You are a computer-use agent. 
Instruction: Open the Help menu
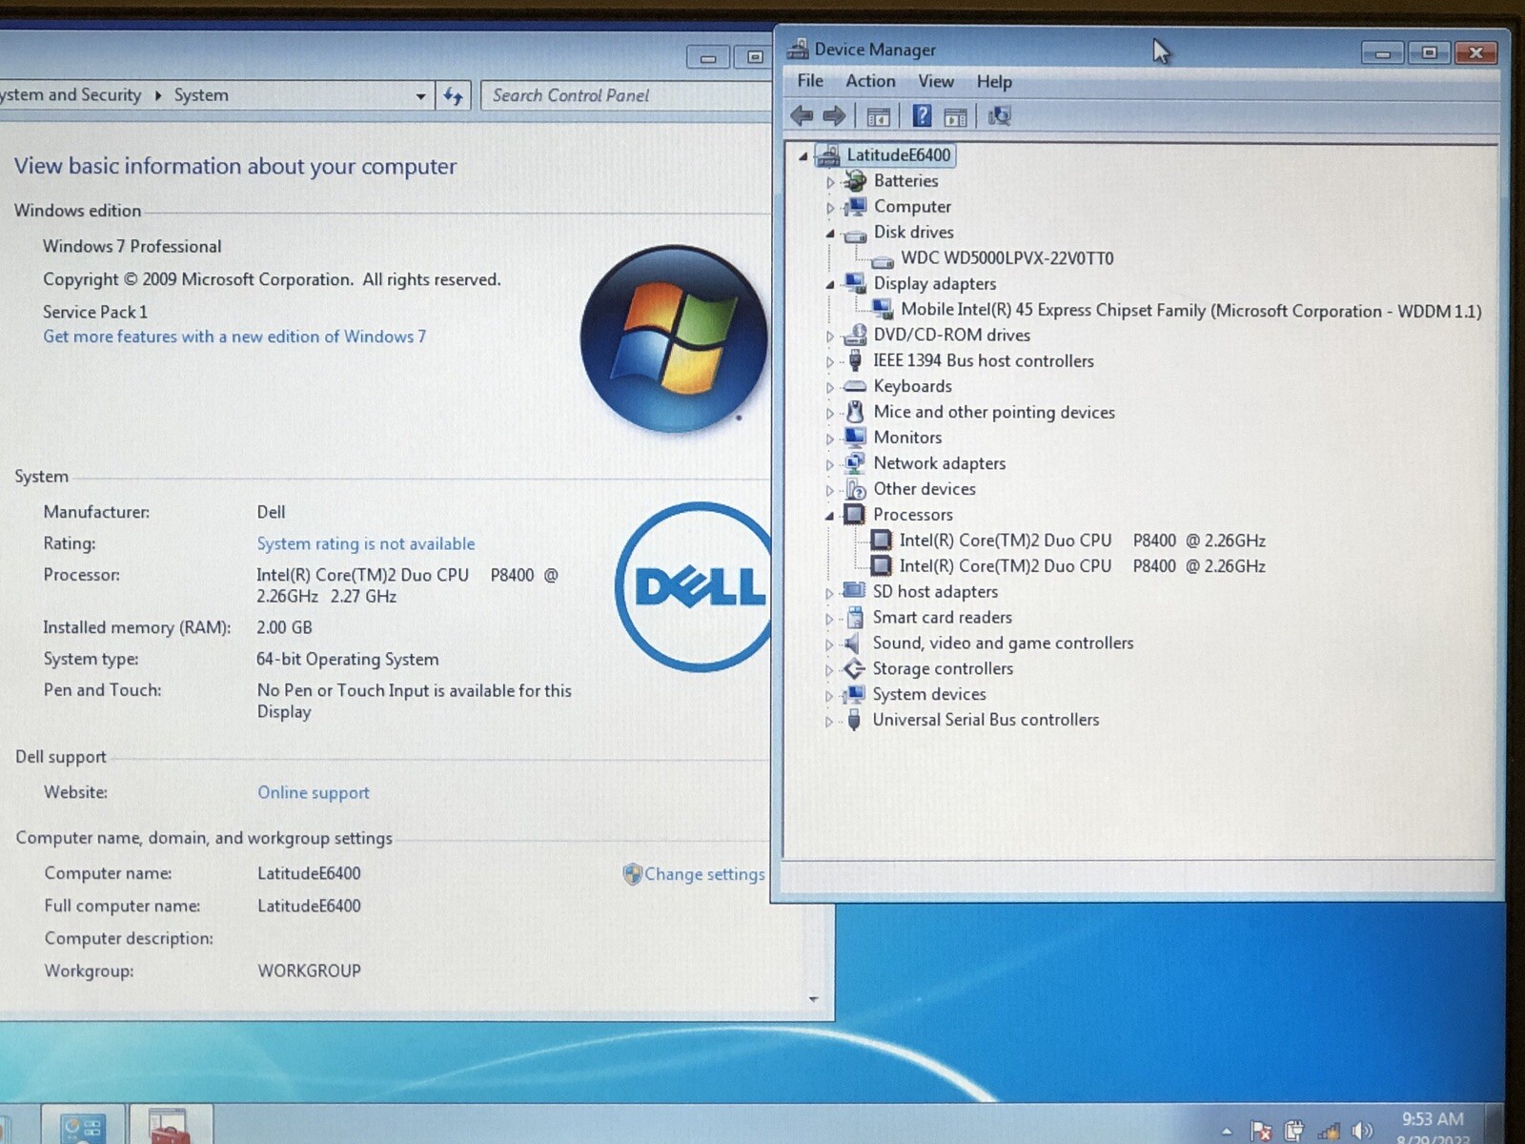click(x=994, y=82)
